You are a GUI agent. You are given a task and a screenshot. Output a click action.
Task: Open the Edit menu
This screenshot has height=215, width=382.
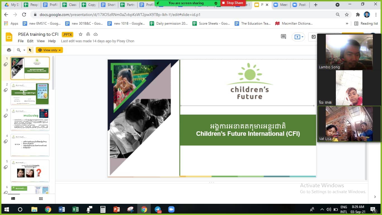pos(30,41)
